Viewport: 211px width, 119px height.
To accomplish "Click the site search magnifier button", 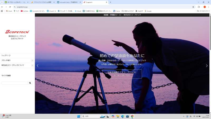I will coord(30,83).
